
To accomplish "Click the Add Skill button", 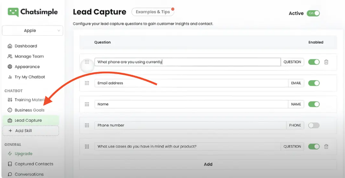I will [30, 131].
